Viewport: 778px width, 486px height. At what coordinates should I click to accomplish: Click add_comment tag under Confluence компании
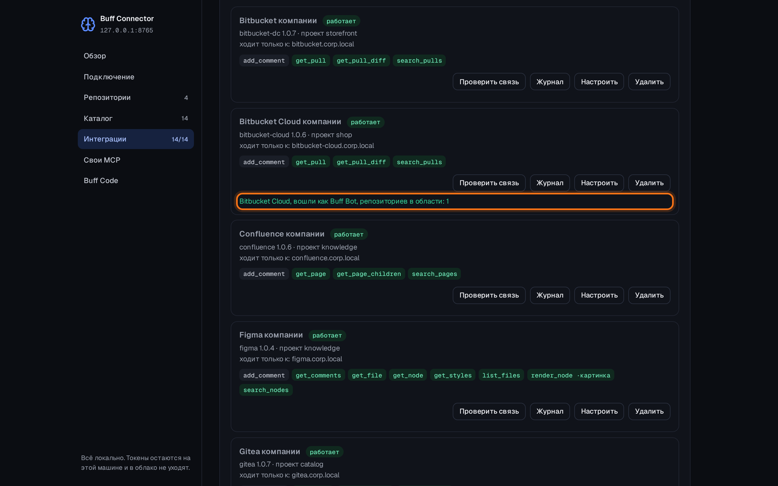click(x=264, y=274)
